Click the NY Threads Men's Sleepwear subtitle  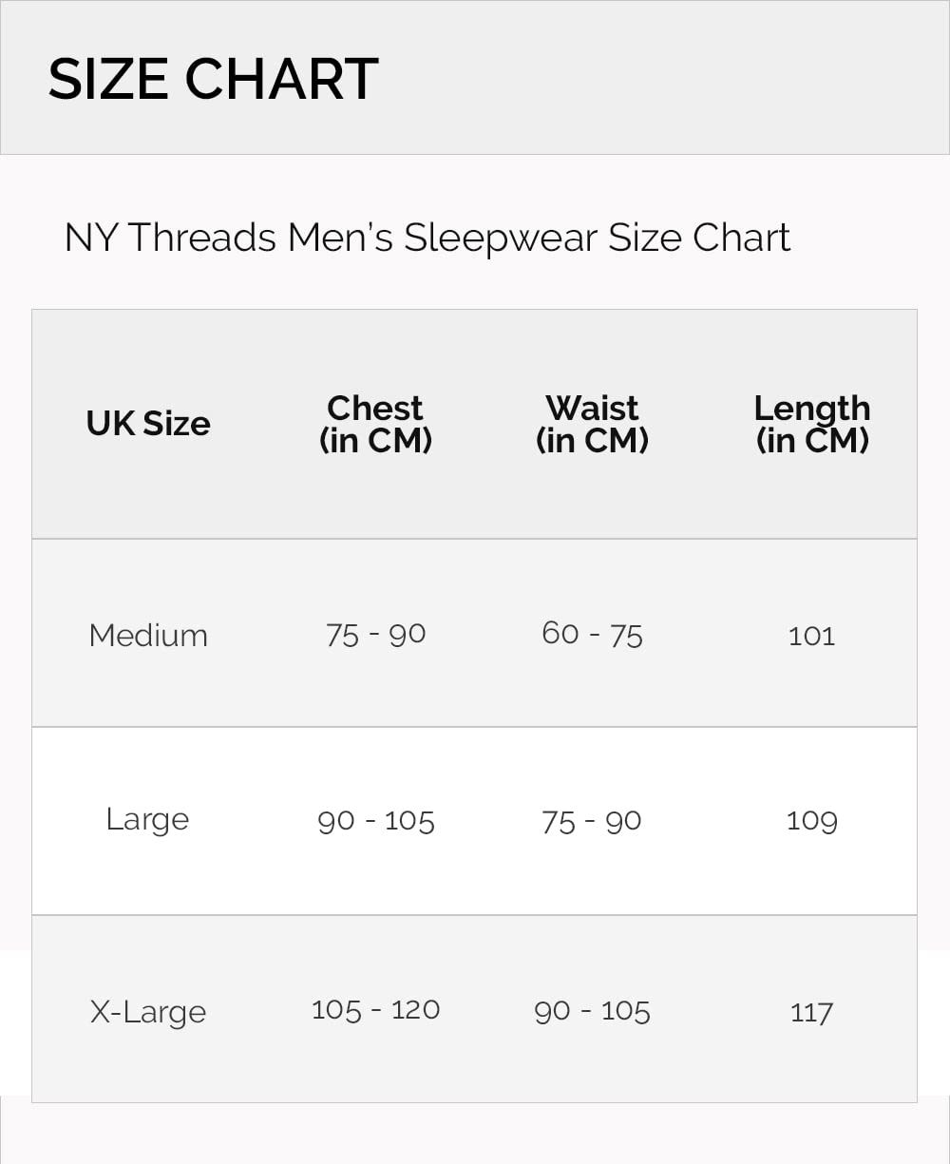coord(427,238)
